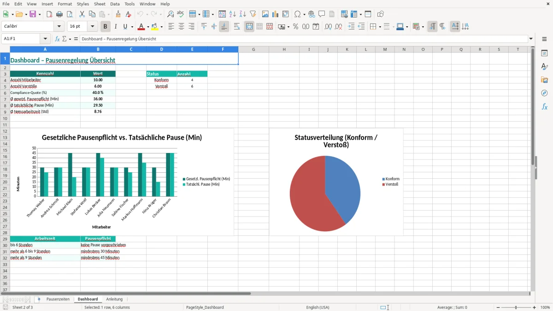Open the Save dropdown arrow
The height and width of the screenshot is (311, 553).
coord(40,14)
